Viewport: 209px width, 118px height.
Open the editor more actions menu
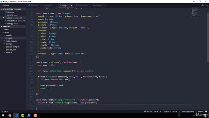point(207,6)
